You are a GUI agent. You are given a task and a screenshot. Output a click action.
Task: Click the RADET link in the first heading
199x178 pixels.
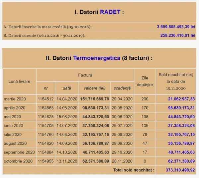(110, 12)
